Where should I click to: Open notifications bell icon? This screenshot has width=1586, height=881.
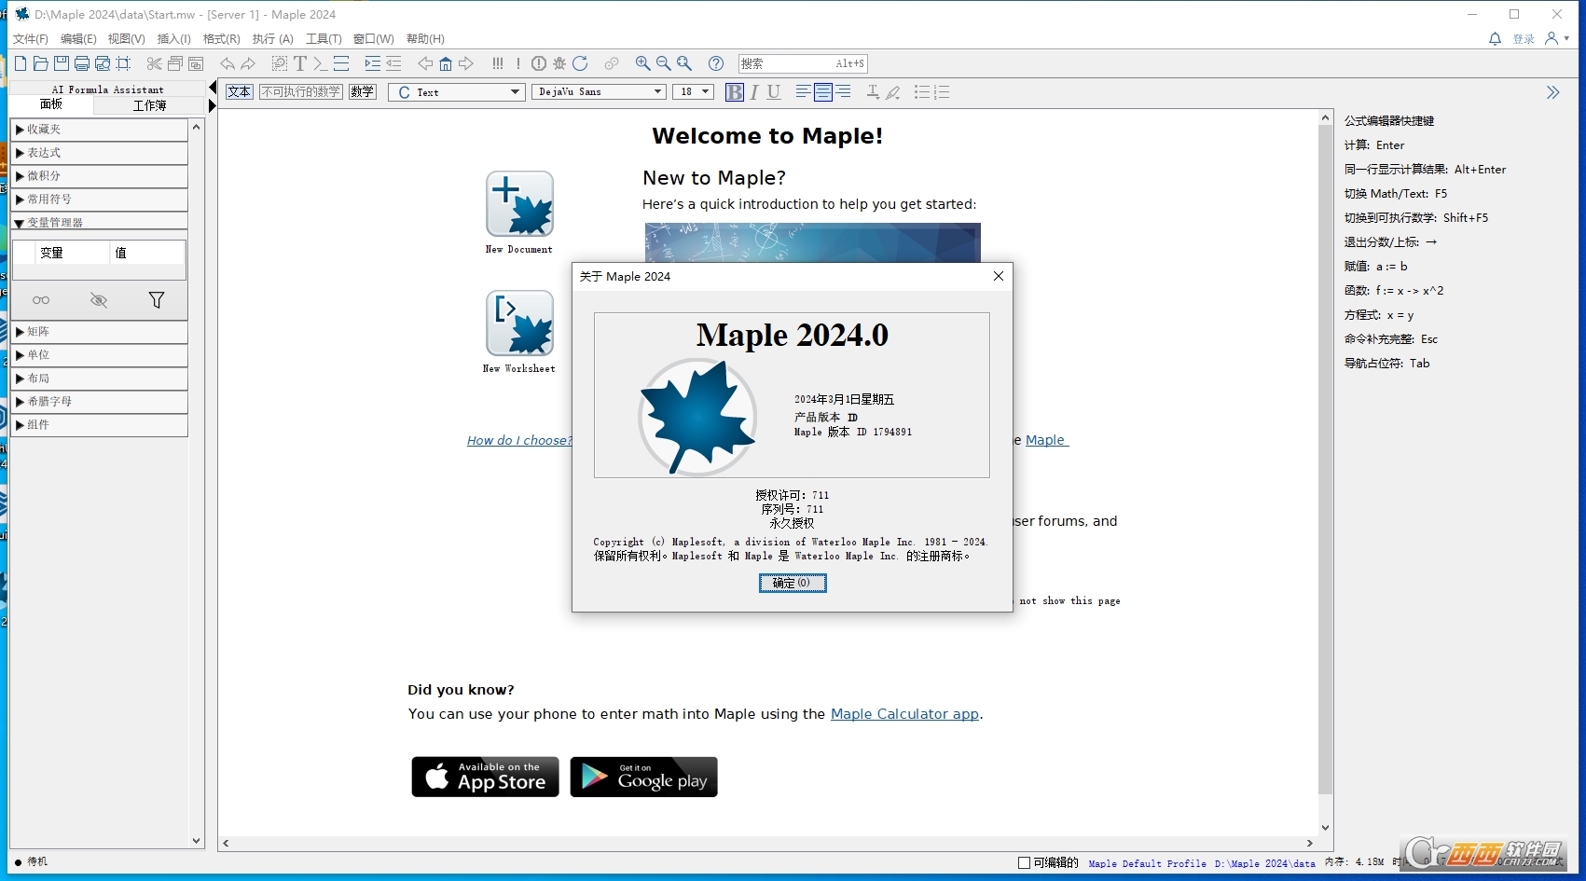click(1495, 38)
